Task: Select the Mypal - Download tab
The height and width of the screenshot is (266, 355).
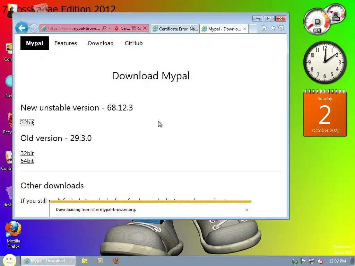Action: pyautogui.click(x=222, y=29)
